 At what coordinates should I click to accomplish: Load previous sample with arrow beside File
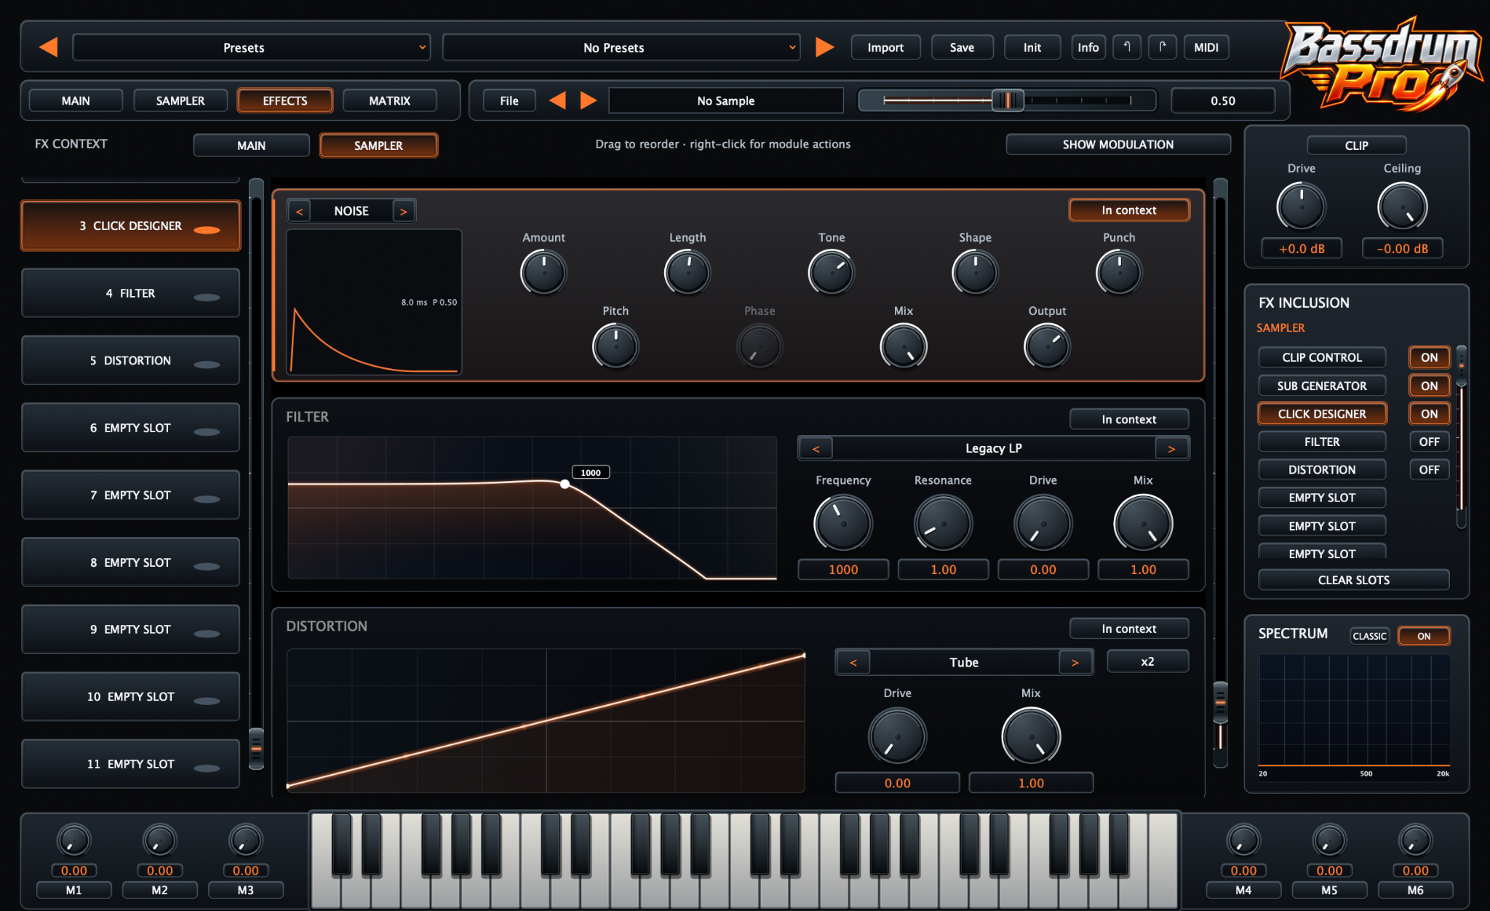557,100
